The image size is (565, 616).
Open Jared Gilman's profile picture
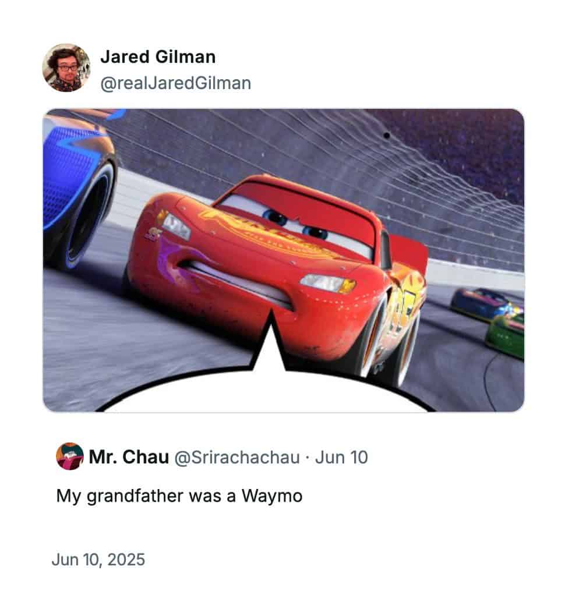tap(66, 68)
